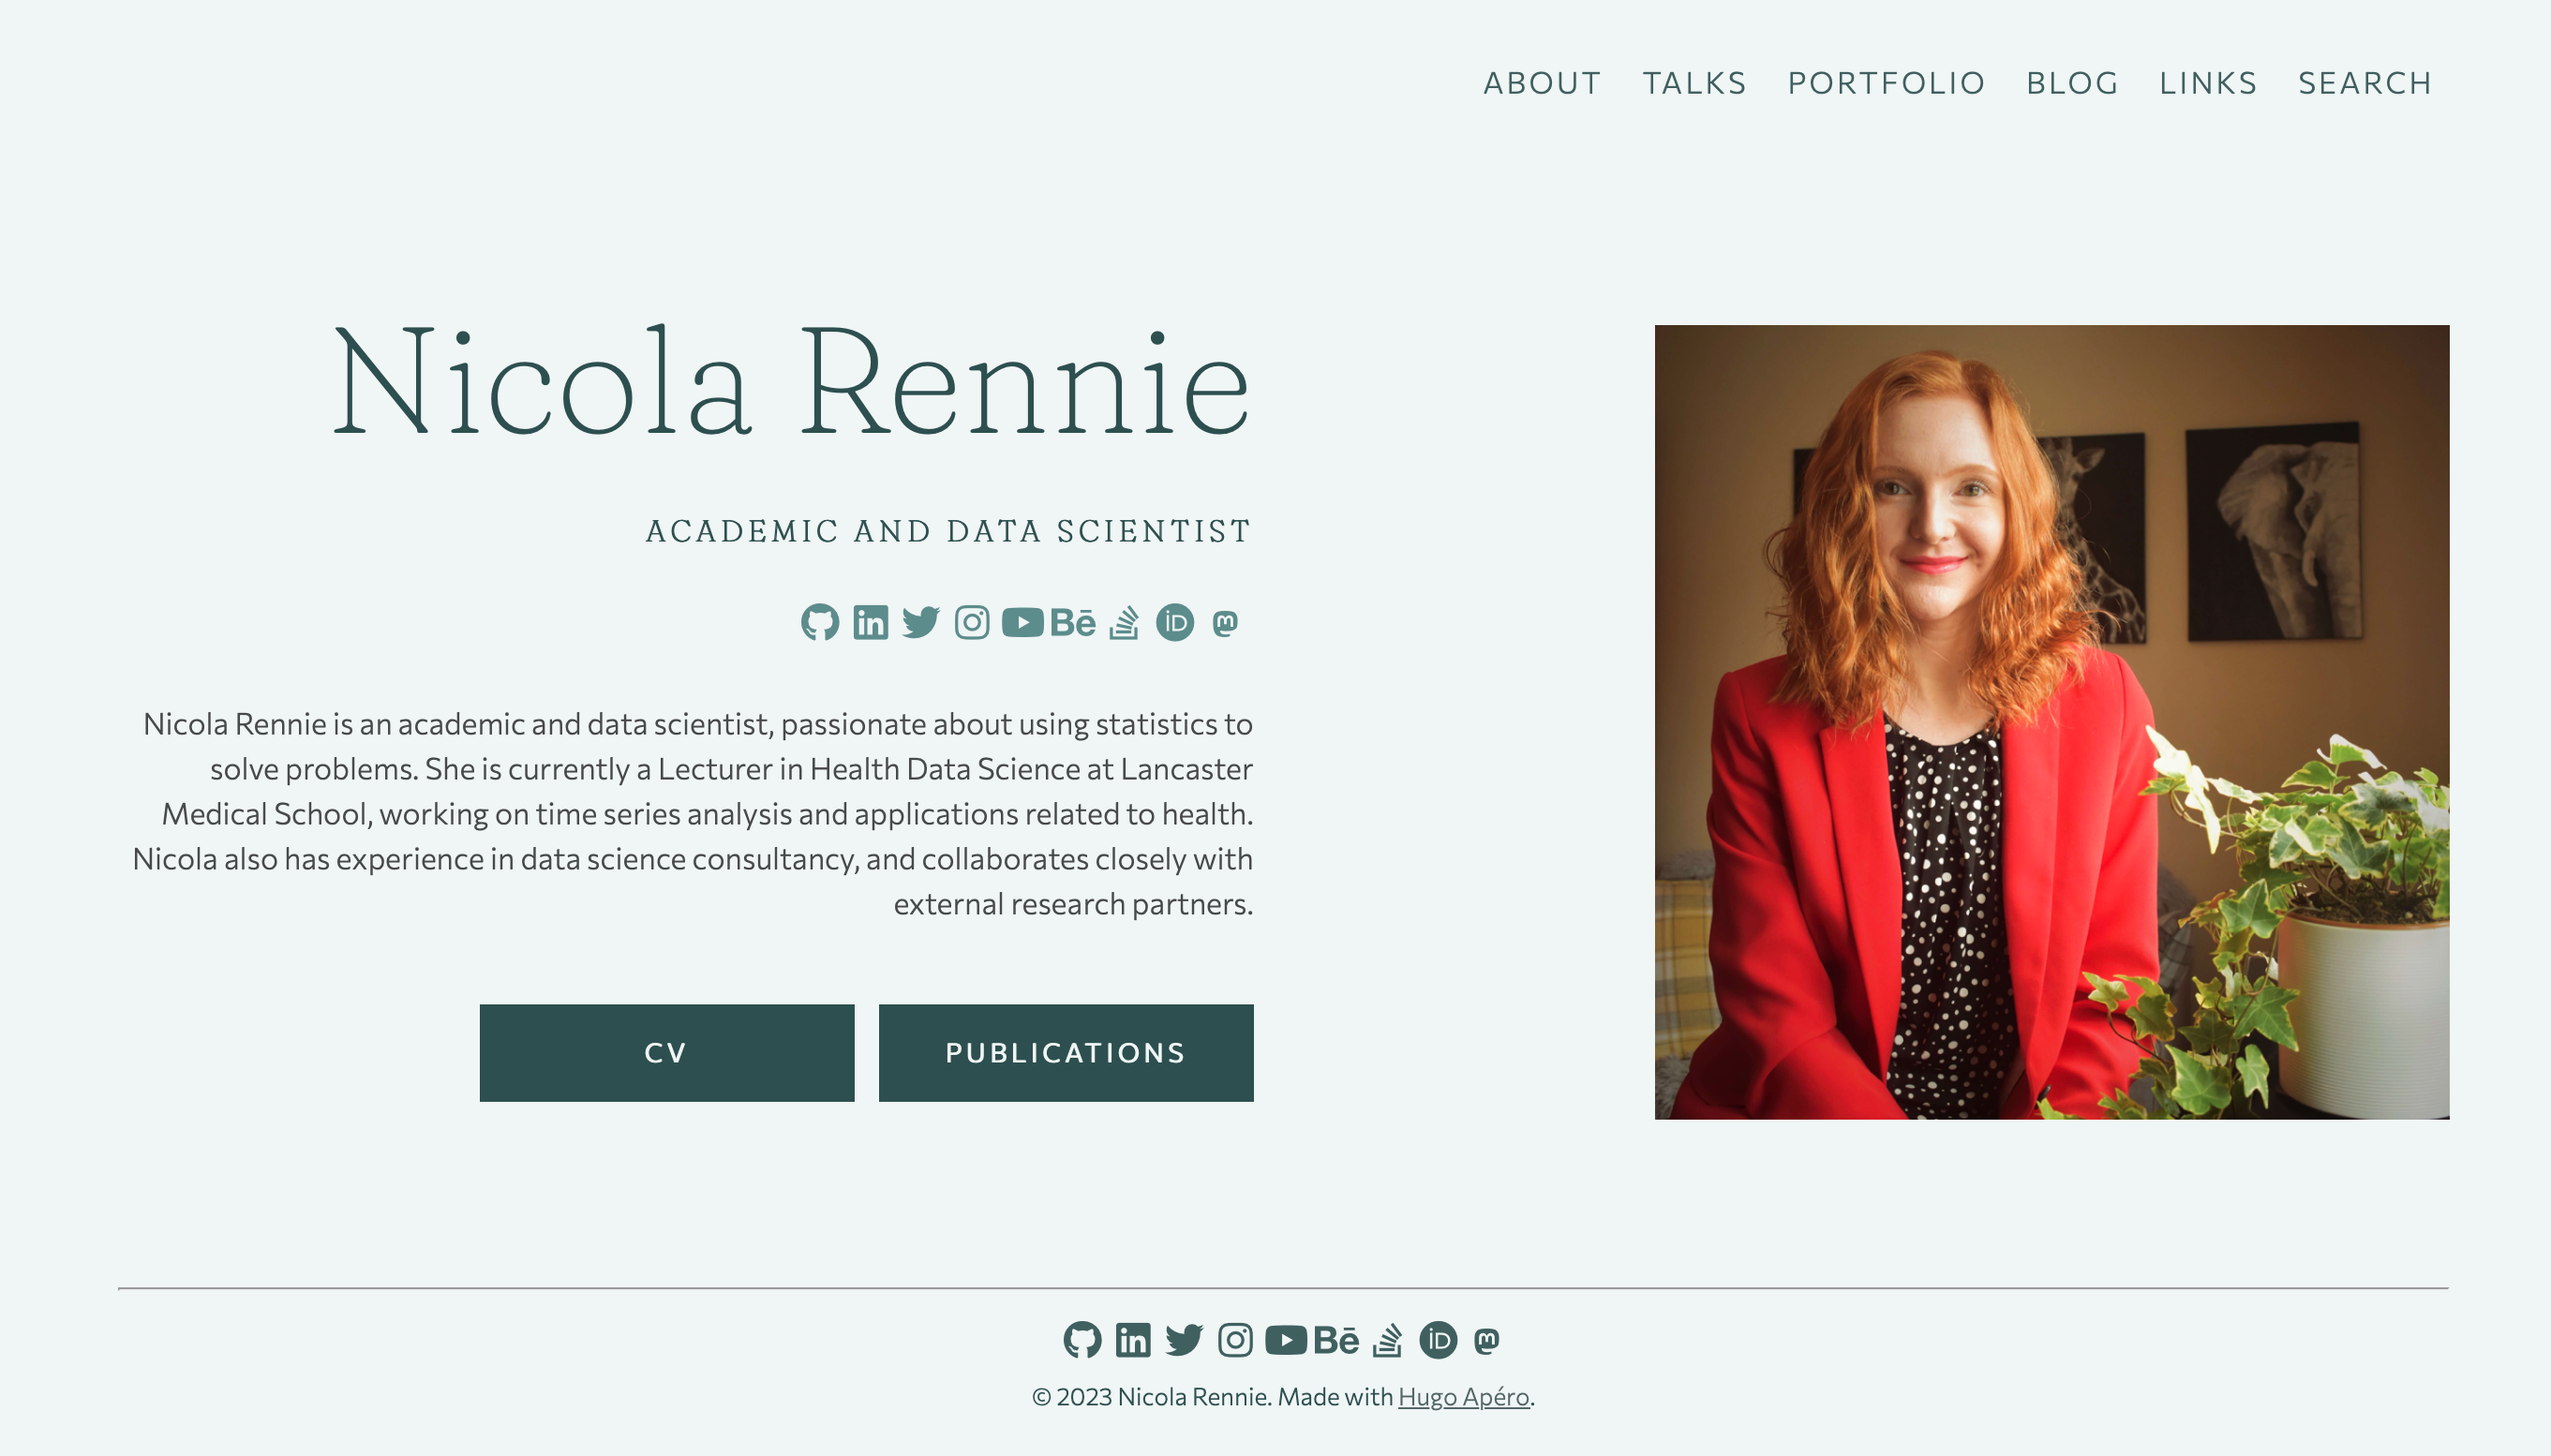Click the LinkedIn icon under the subtitle

point(871,622)
